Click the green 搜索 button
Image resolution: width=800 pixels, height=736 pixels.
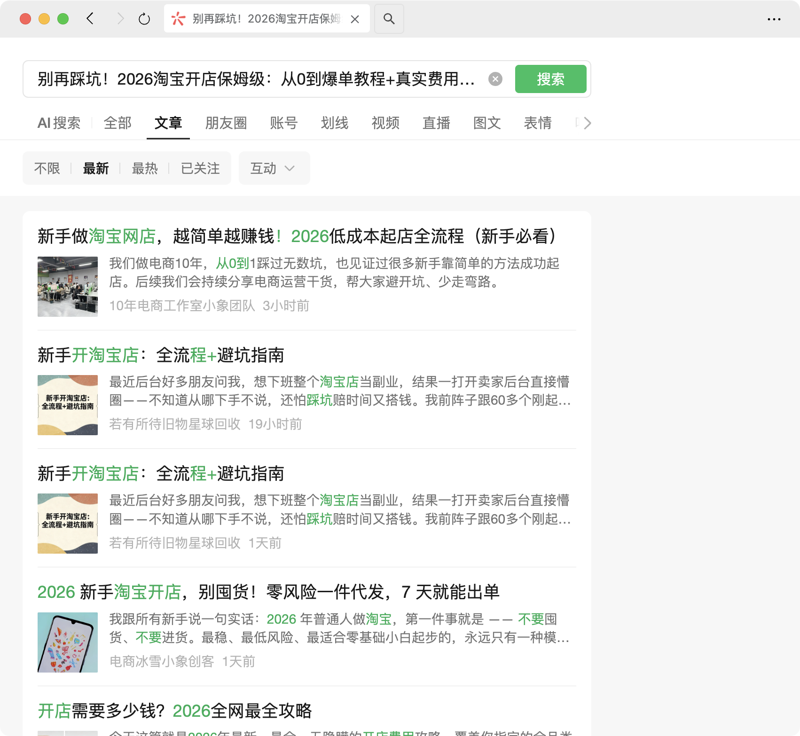point(550,79)
